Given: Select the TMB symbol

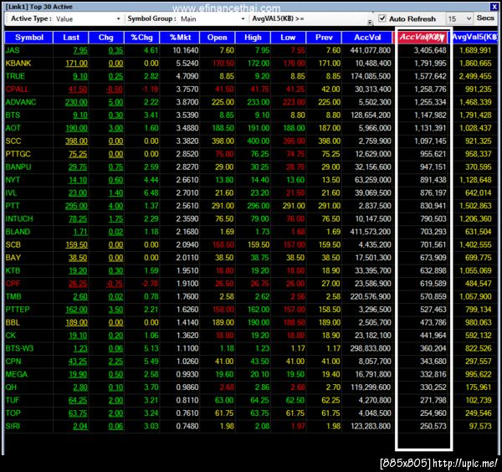Looking at the screenshot, I should point(13,297).
